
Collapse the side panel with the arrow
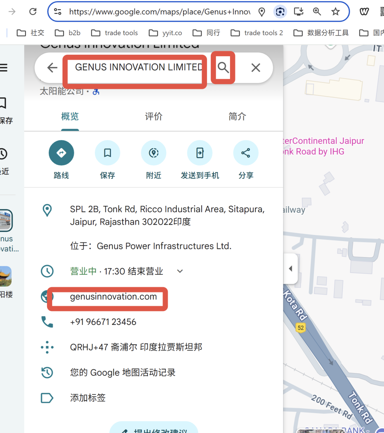(x=290, y=268)
